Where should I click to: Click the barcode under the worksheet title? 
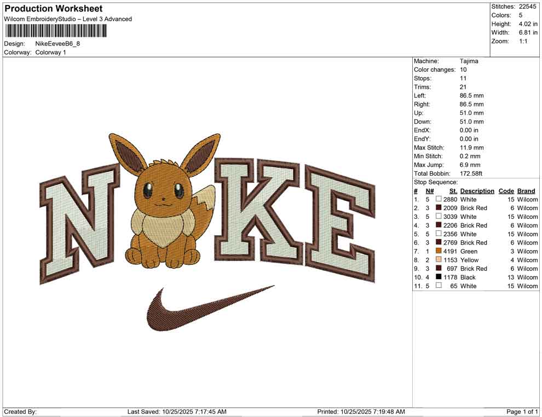click(x=56, y=31)
